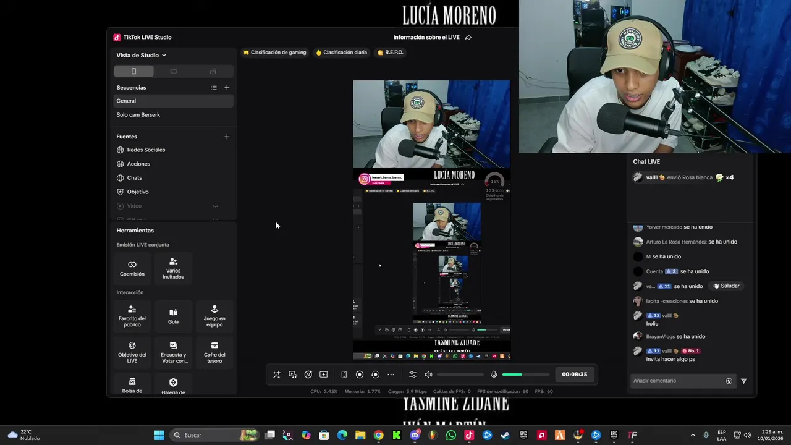Select the General sequence
The image size is (791, 445).
pos(173,101)
